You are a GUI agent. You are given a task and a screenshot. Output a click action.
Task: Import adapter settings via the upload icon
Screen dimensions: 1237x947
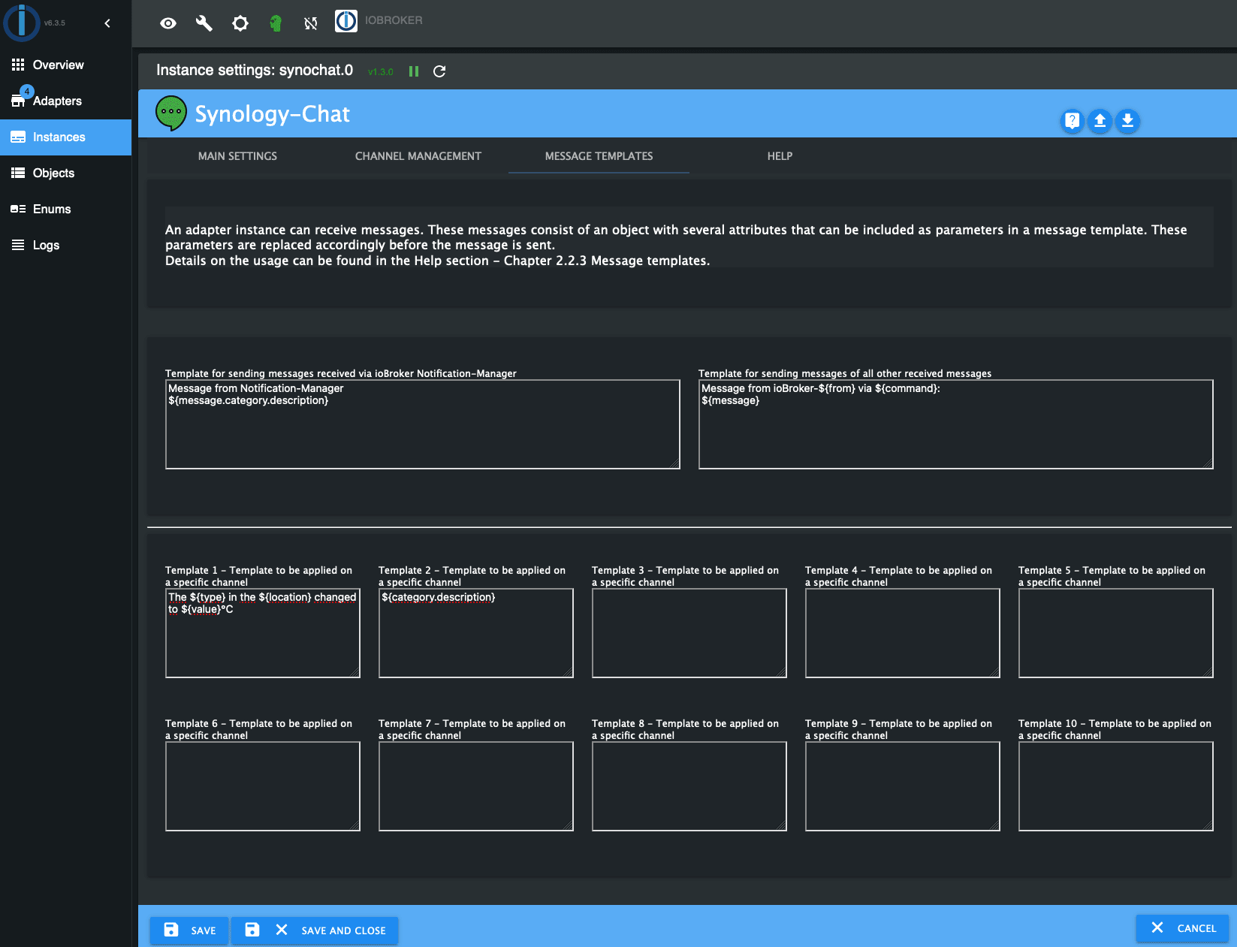(x=1100, y=121)
